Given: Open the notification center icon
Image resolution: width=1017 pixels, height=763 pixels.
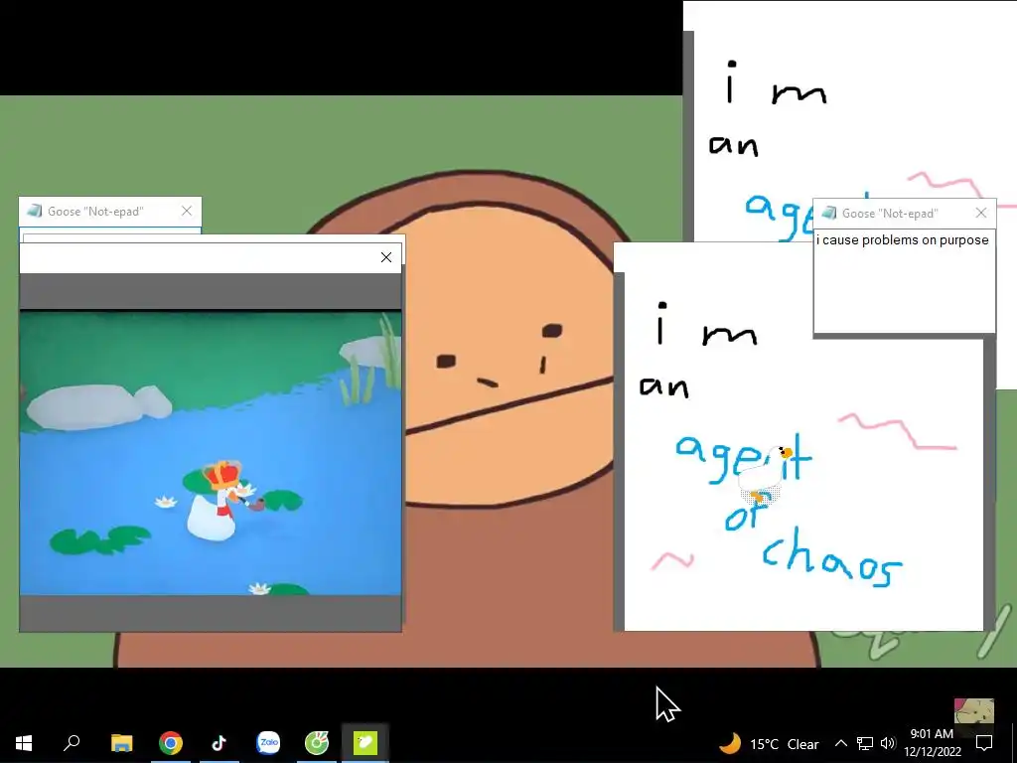Looking at the screenshot, I should 984,743.
